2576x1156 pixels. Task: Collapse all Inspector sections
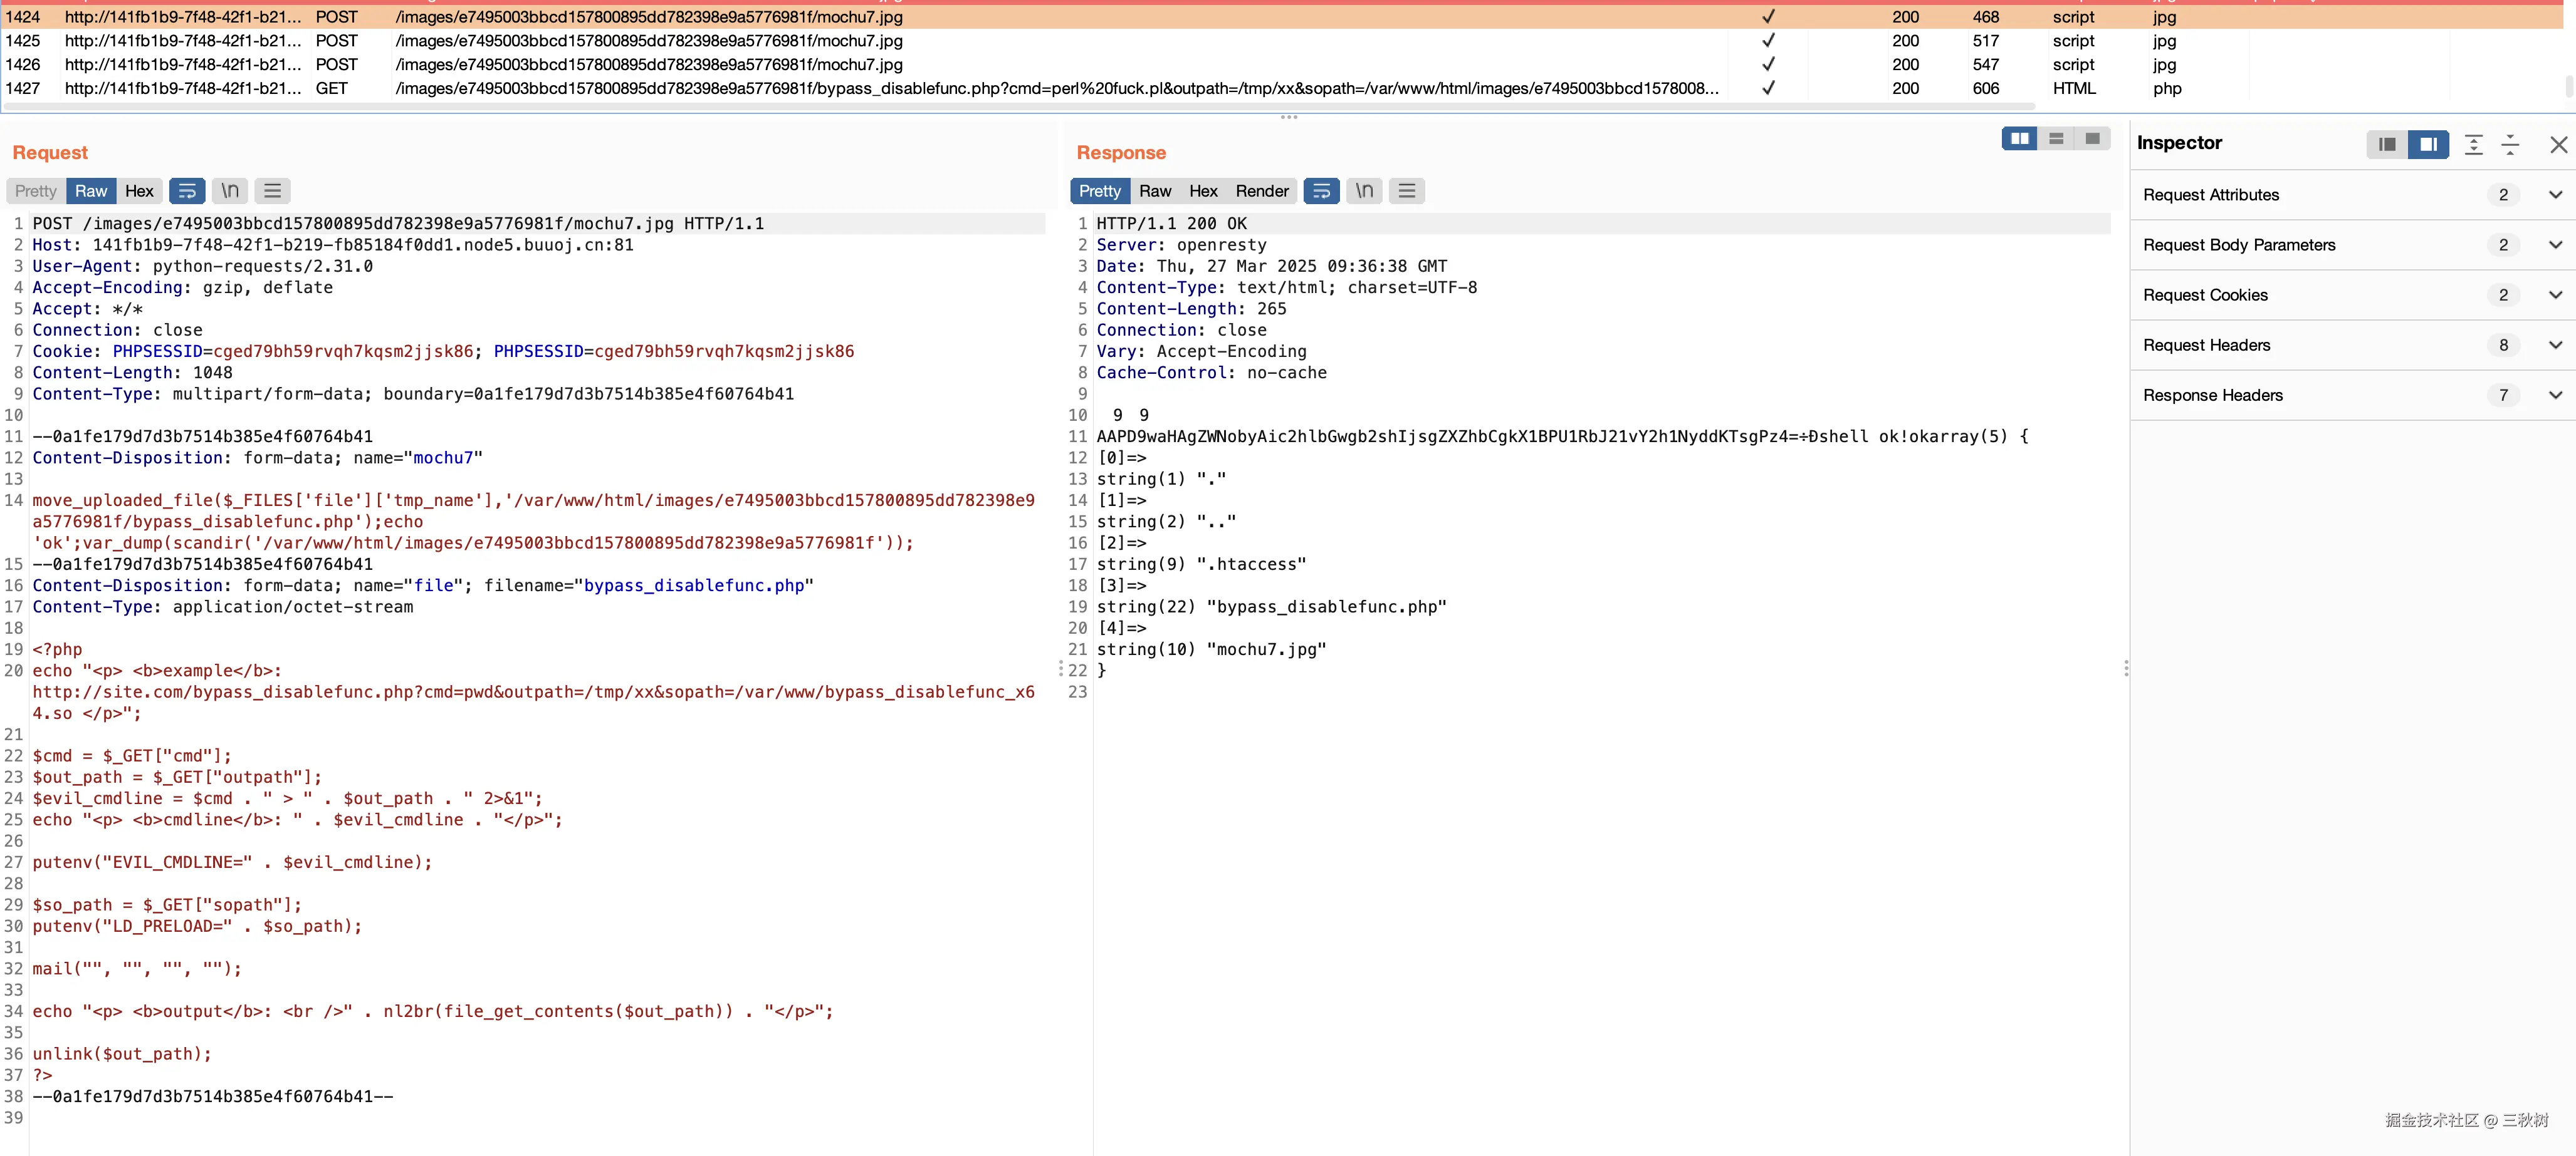[x=2509, y=145]
